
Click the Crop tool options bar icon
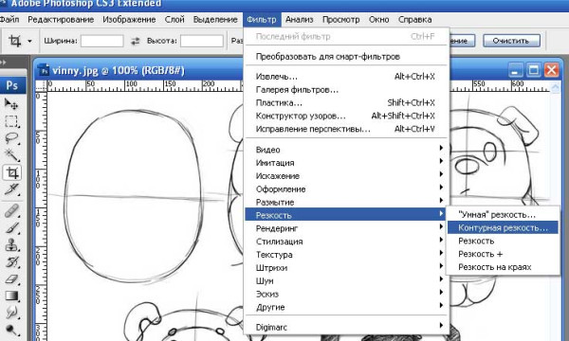click(x=15, y=41)
